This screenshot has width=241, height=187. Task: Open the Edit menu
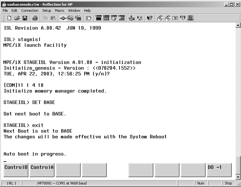point(14,11)
